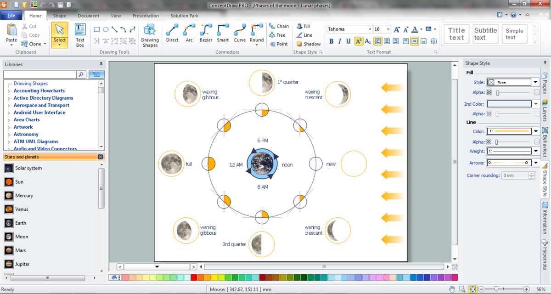Image resolution: width=551 pixels, height=294 pixels.
Task: Open the Shadow shape style option
Action: [308, 44]
